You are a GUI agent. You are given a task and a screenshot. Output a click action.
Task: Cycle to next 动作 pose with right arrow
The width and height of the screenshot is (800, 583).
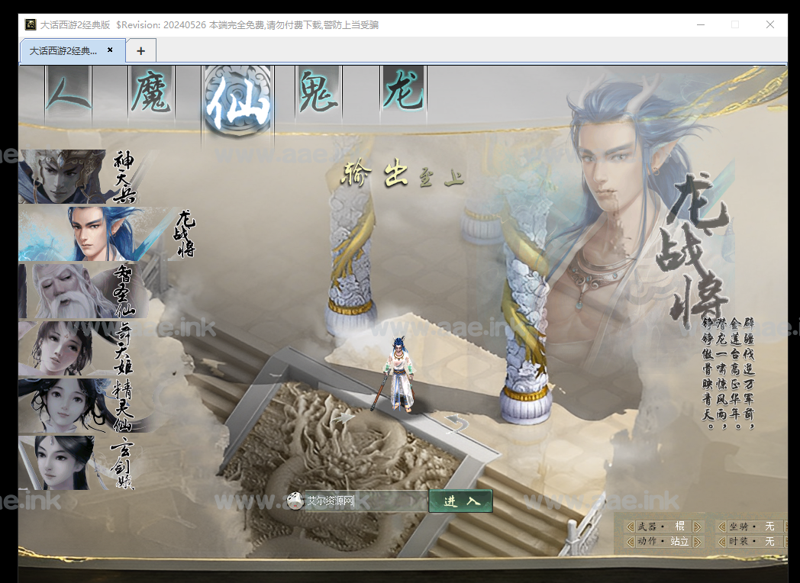(x=697, y=542)
